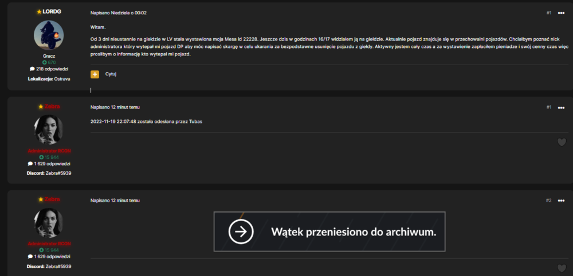Click timestamp on Zebra's Tubas reply
Viewport: 573px width, 276px height.
115,107
